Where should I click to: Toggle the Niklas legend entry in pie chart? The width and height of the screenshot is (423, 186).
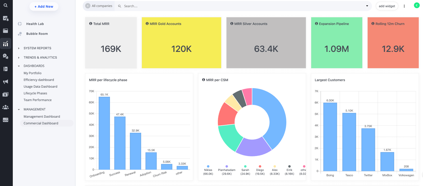coord(208,170)
